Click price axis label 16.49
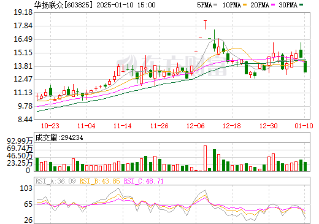 (23, 39)
